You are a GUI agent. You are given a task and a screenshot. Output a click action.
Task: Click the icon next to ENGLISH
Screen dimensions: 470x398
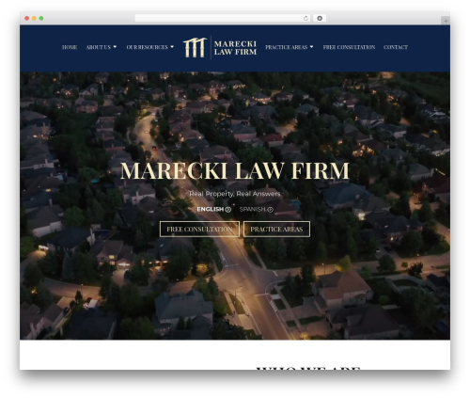coord(228,210)
